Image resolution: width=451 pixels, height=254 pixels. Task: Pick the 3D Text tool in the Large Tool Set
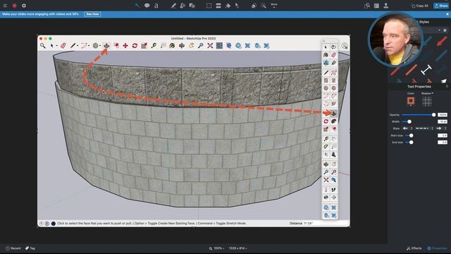coord(333,155)
